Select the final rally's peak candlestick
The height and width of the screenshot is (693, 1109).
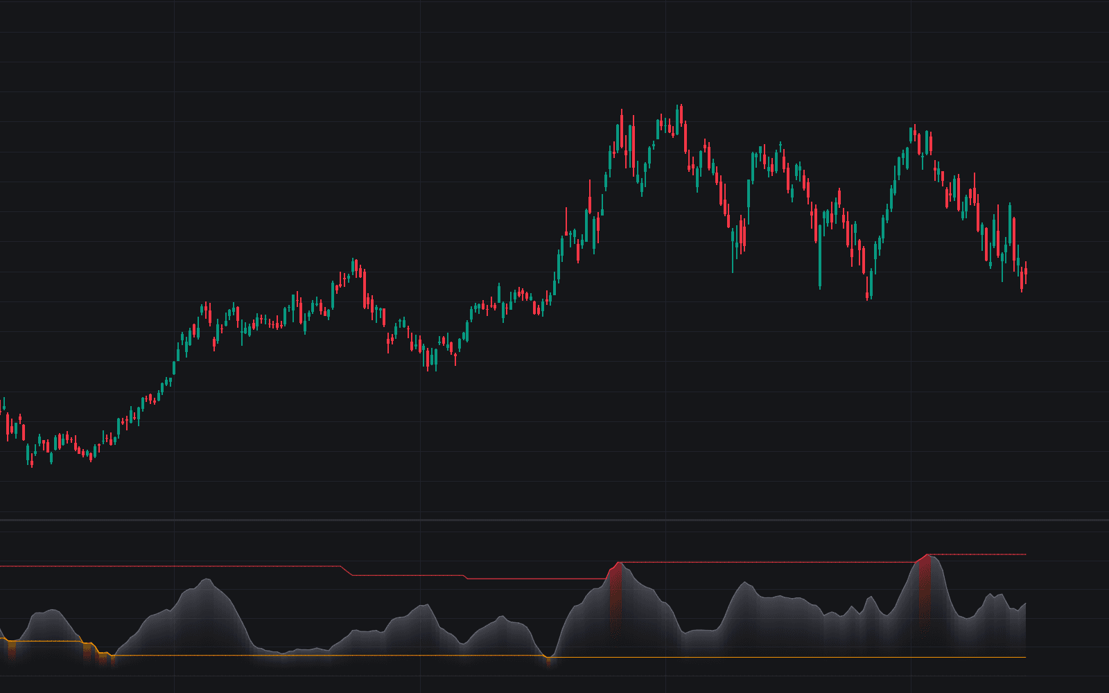(x=915, y=134)
